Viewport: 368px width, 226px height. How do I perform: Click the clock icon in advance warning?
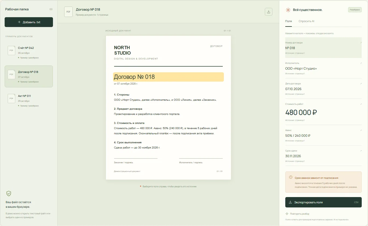tap(291, 177)
